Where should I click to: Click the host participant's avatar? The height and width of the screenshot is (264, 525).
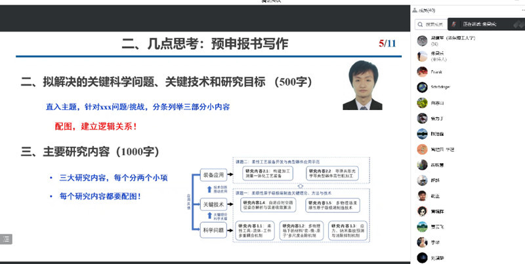pos(423,56)
